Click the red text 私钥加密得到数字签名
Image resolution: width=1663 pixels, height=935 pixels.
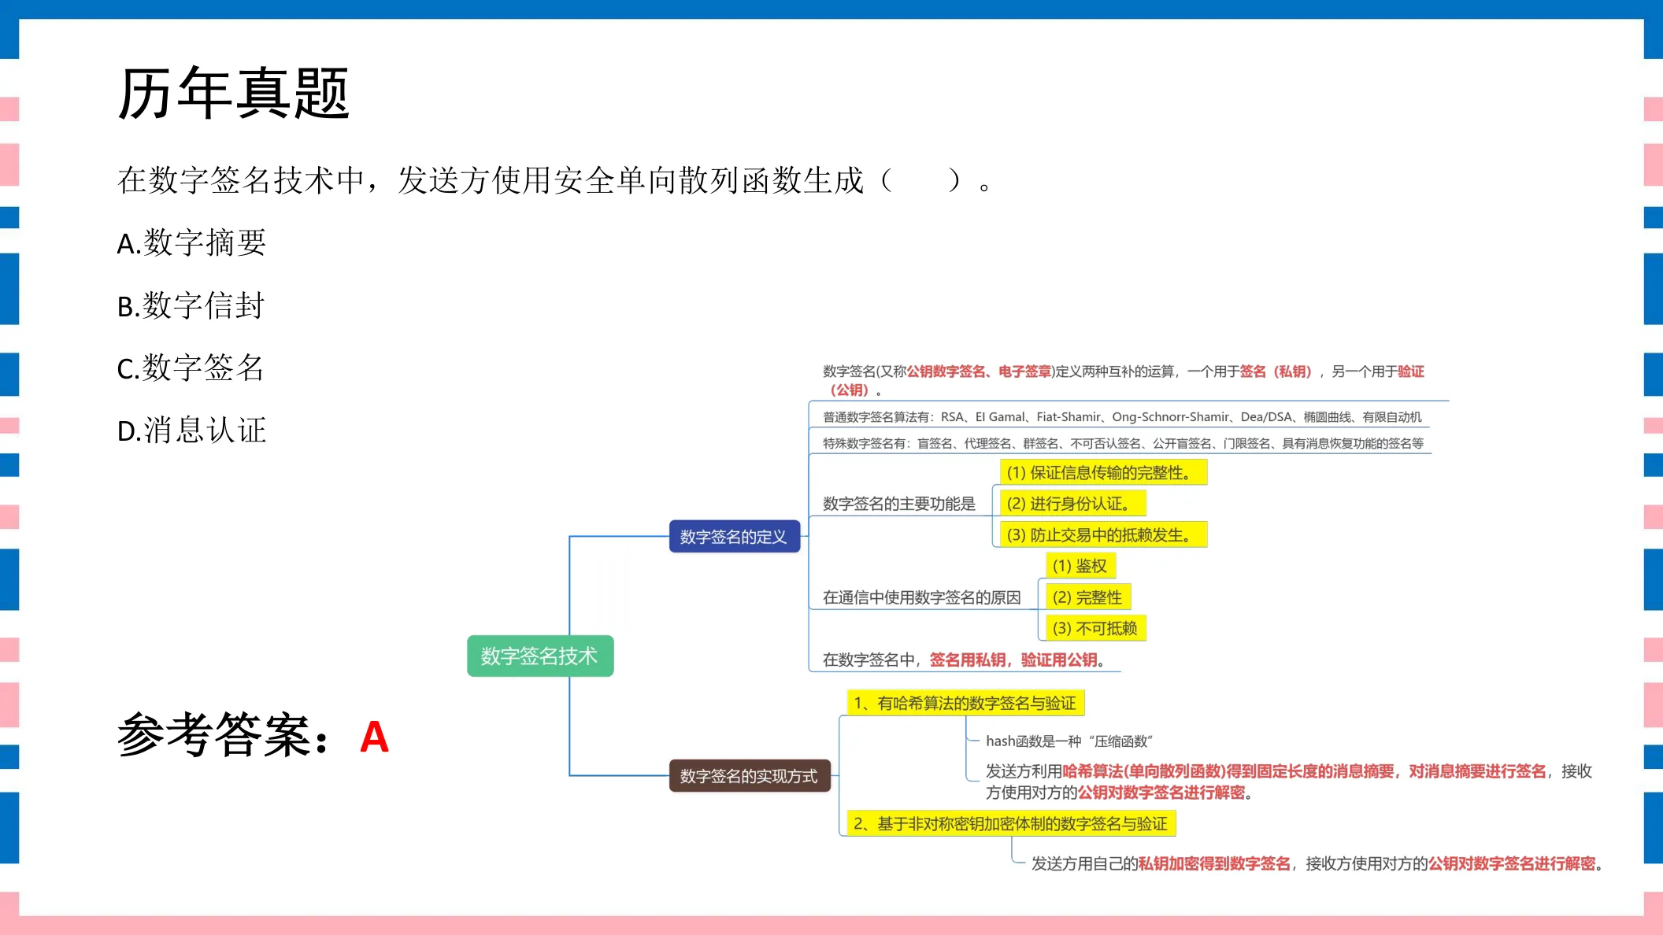(x=1215, y=863)
